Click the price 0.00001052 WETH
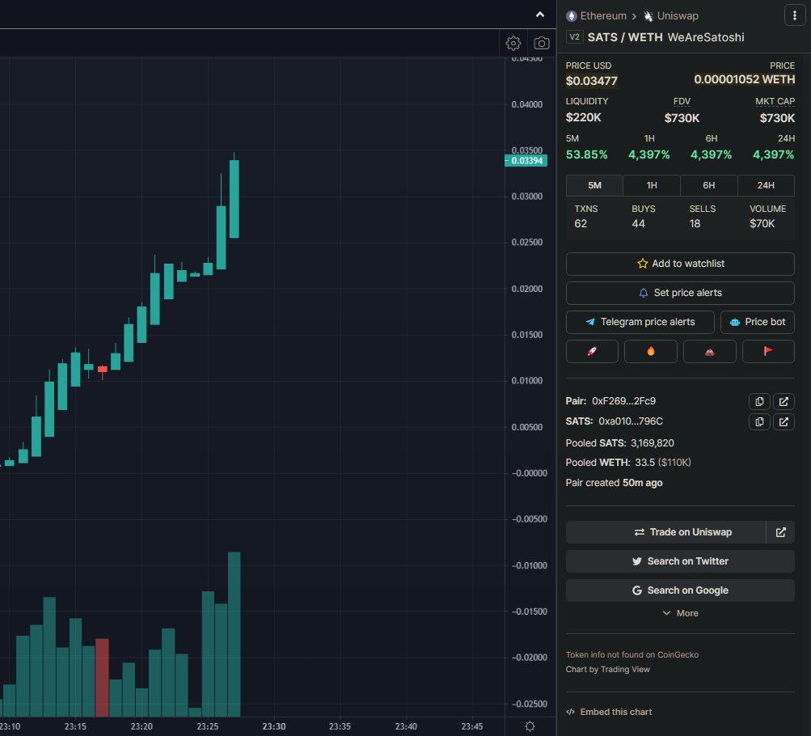The width and height of the screenshot is (811, 736). click(744, 79)
